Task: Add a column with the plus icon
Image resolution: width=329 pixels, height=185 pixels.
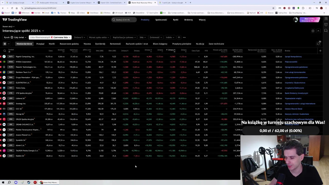Action: 320,51
